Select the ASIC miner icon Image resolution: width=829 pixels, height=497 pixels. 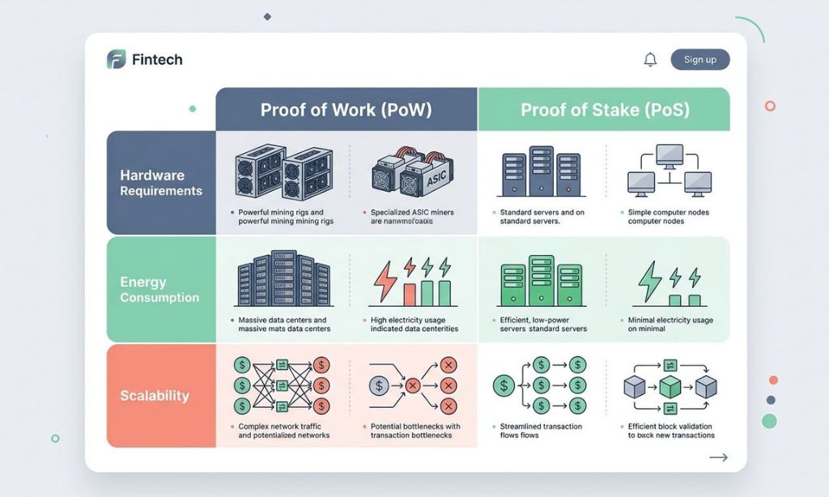413,172
